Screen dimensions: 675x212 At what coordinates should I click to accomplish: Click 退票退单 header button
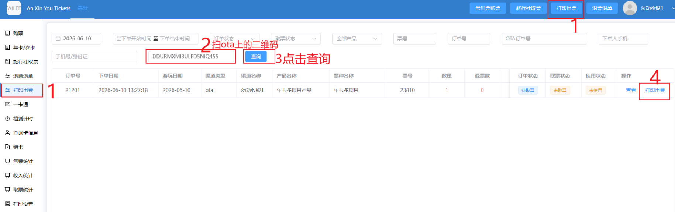[602, 8]
